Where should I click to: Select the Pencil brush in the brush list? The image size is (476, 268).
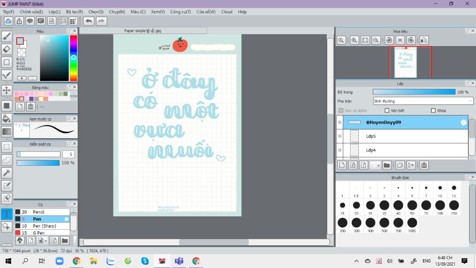coord(39,212)
